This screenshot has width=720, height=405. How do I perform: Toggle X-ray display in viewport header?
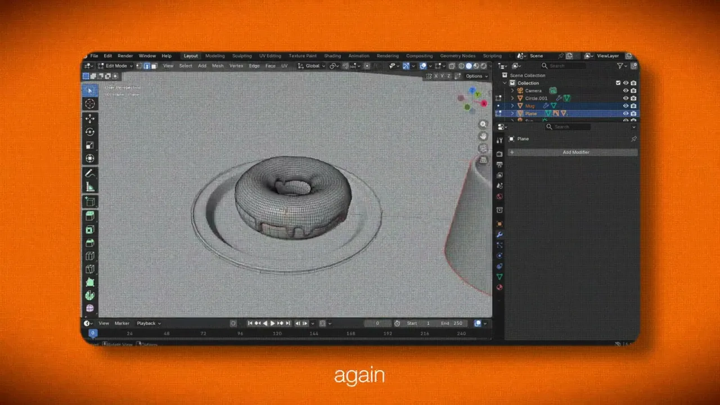click(452, 66)
